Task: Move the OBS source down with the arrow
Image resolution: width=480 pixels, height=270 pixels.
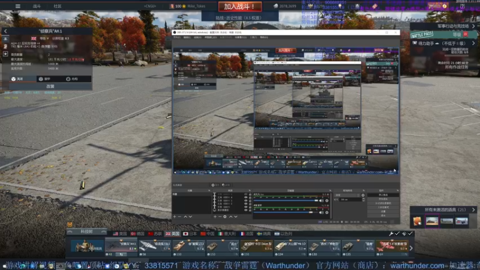Action: click(x=236, y=217)
